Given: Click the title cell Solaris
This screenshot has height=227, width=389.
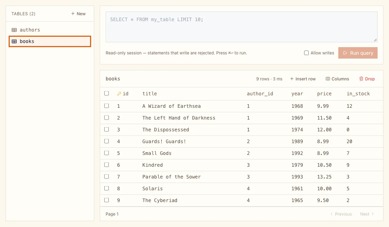Looking at the screenshot, I should coord(152,189).
